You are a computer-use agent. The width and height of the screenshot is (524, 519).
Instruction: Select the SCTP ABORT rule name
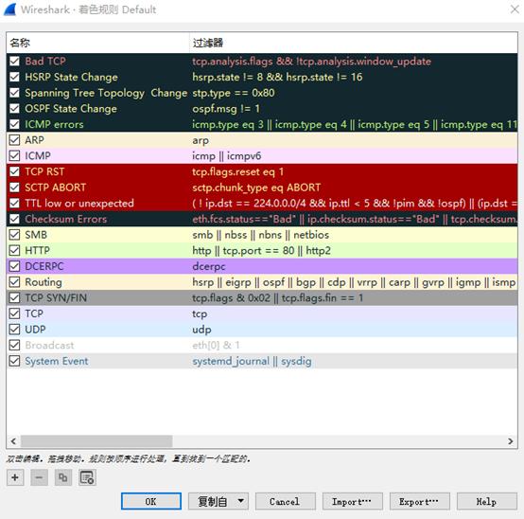point(56,188)
